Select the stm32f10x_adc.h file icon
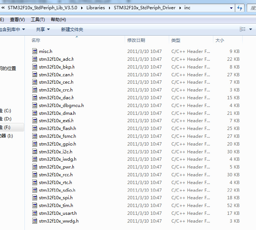Image resolution: width=256 pixels, height=230 pixels. point(35,59)
